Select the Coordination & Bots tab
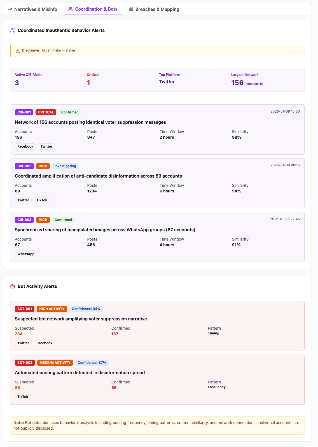This screenshot has width=318, height=447. [93, 9]
